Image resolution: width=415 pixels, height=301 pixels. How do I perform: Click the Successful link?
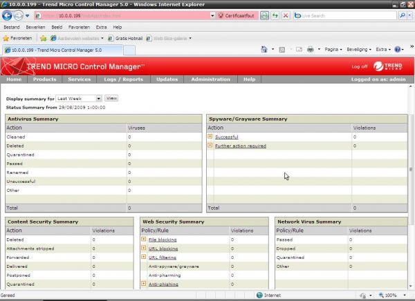point(227,137)
